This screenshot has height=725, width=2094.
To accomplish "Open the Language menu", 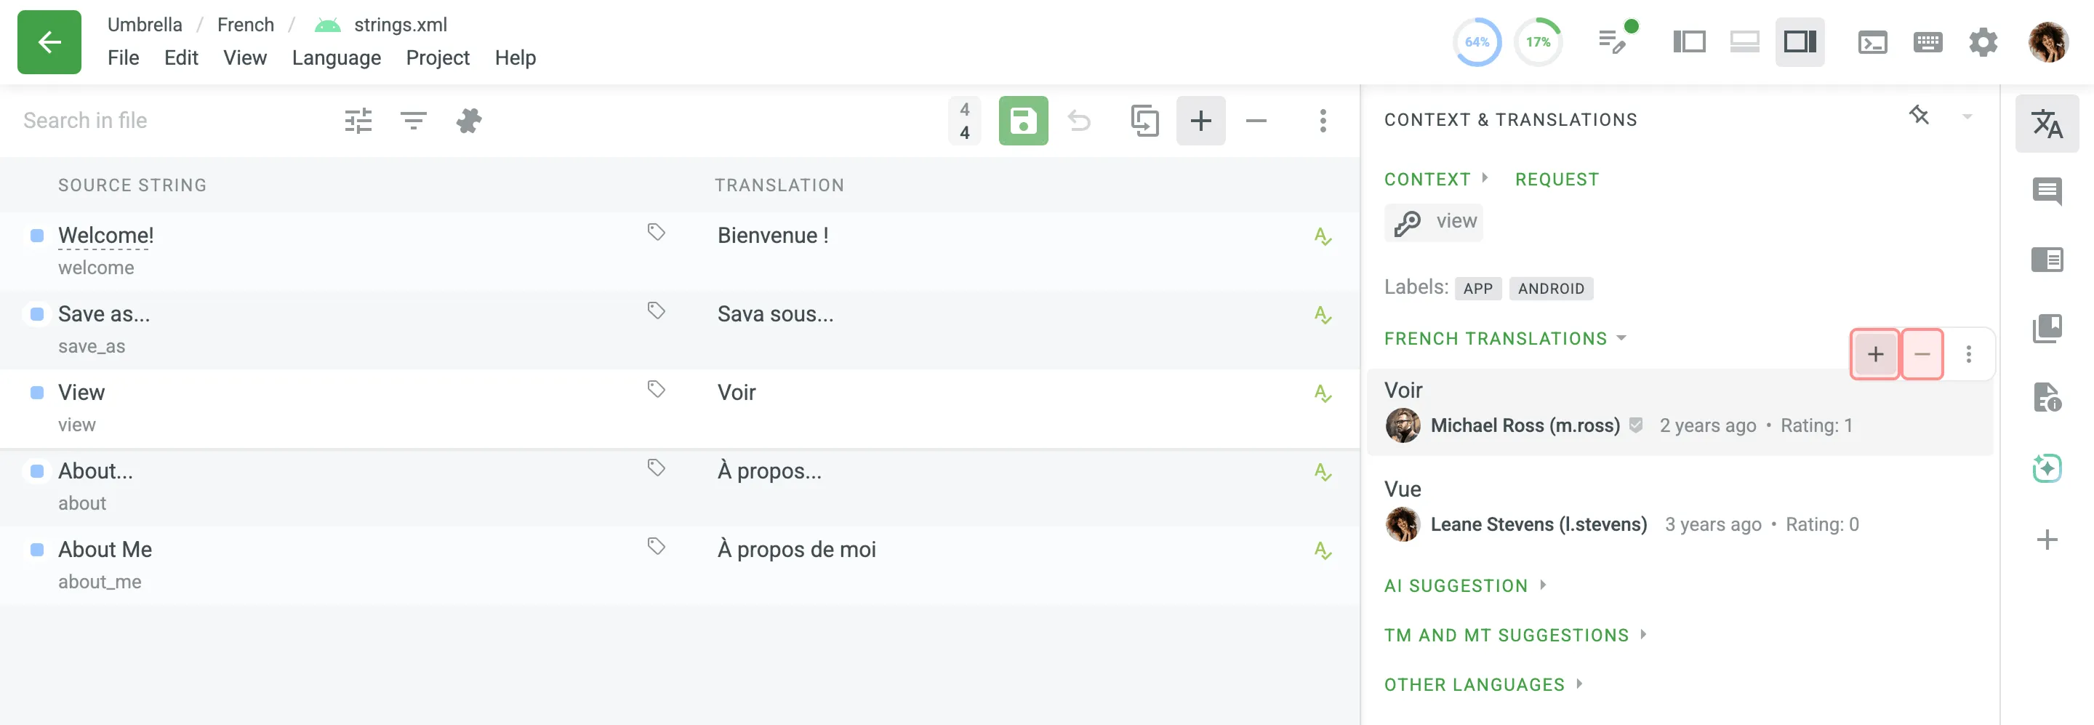I will (337, 57).
